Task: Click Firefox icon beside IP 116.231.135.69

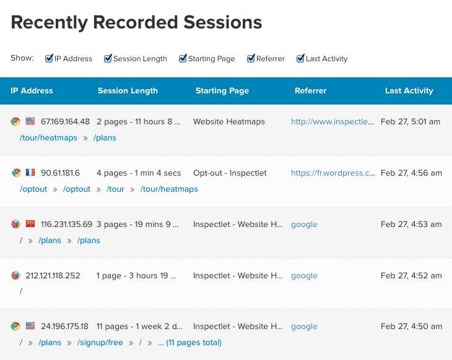Action: (x=15, y=225)
